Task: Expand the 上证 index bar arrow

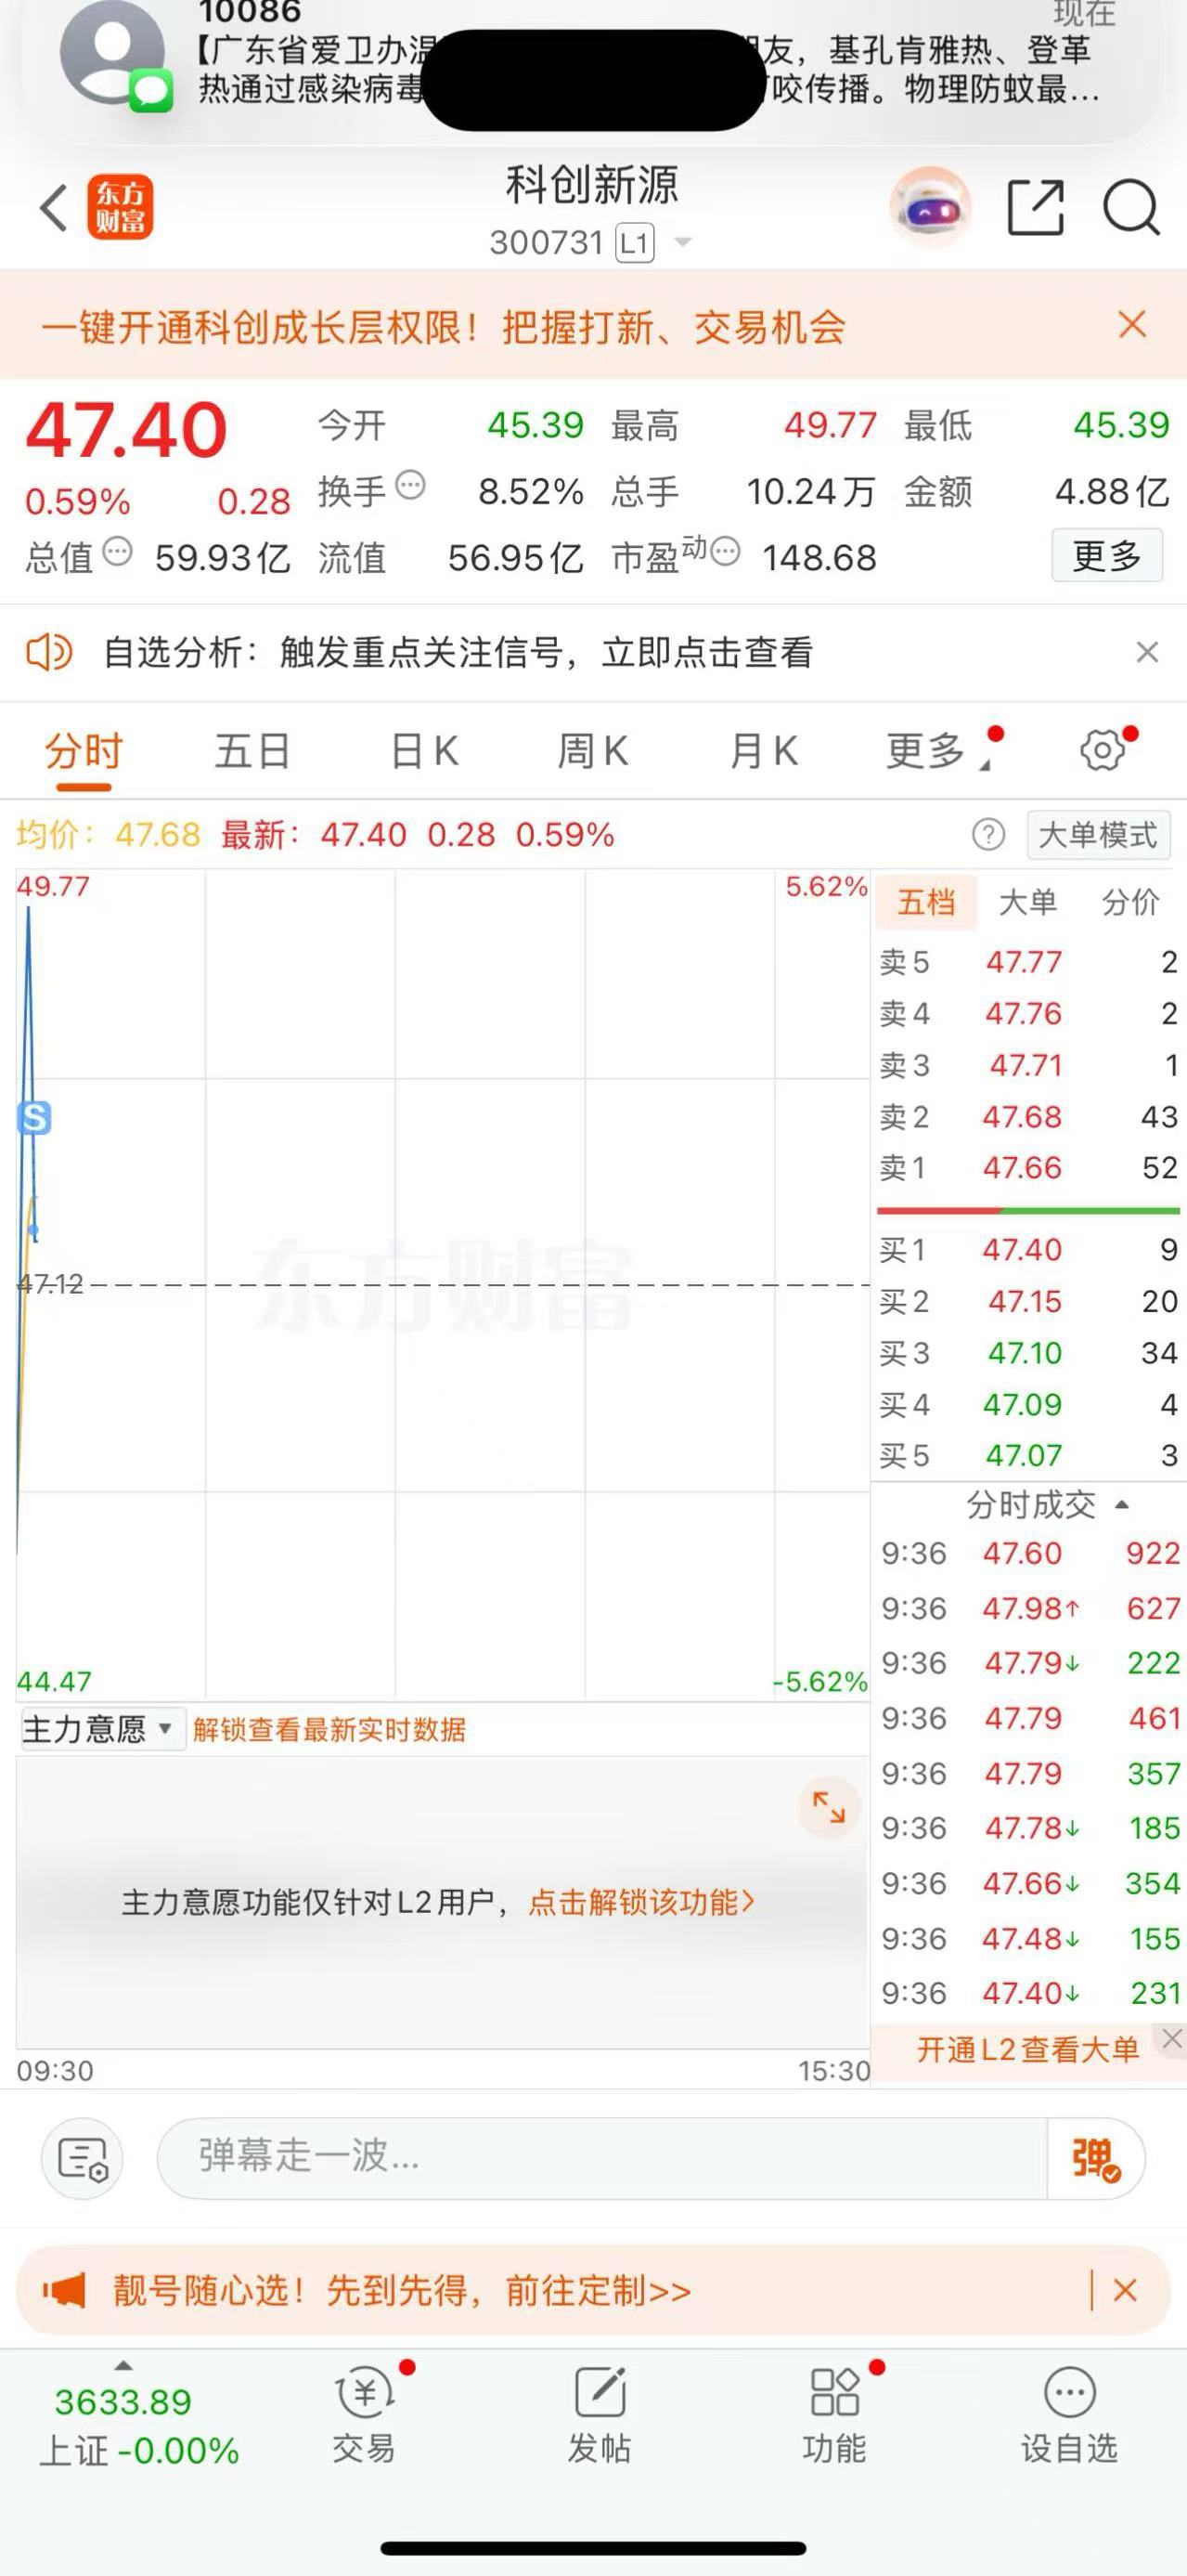Action: point(123,2366)
